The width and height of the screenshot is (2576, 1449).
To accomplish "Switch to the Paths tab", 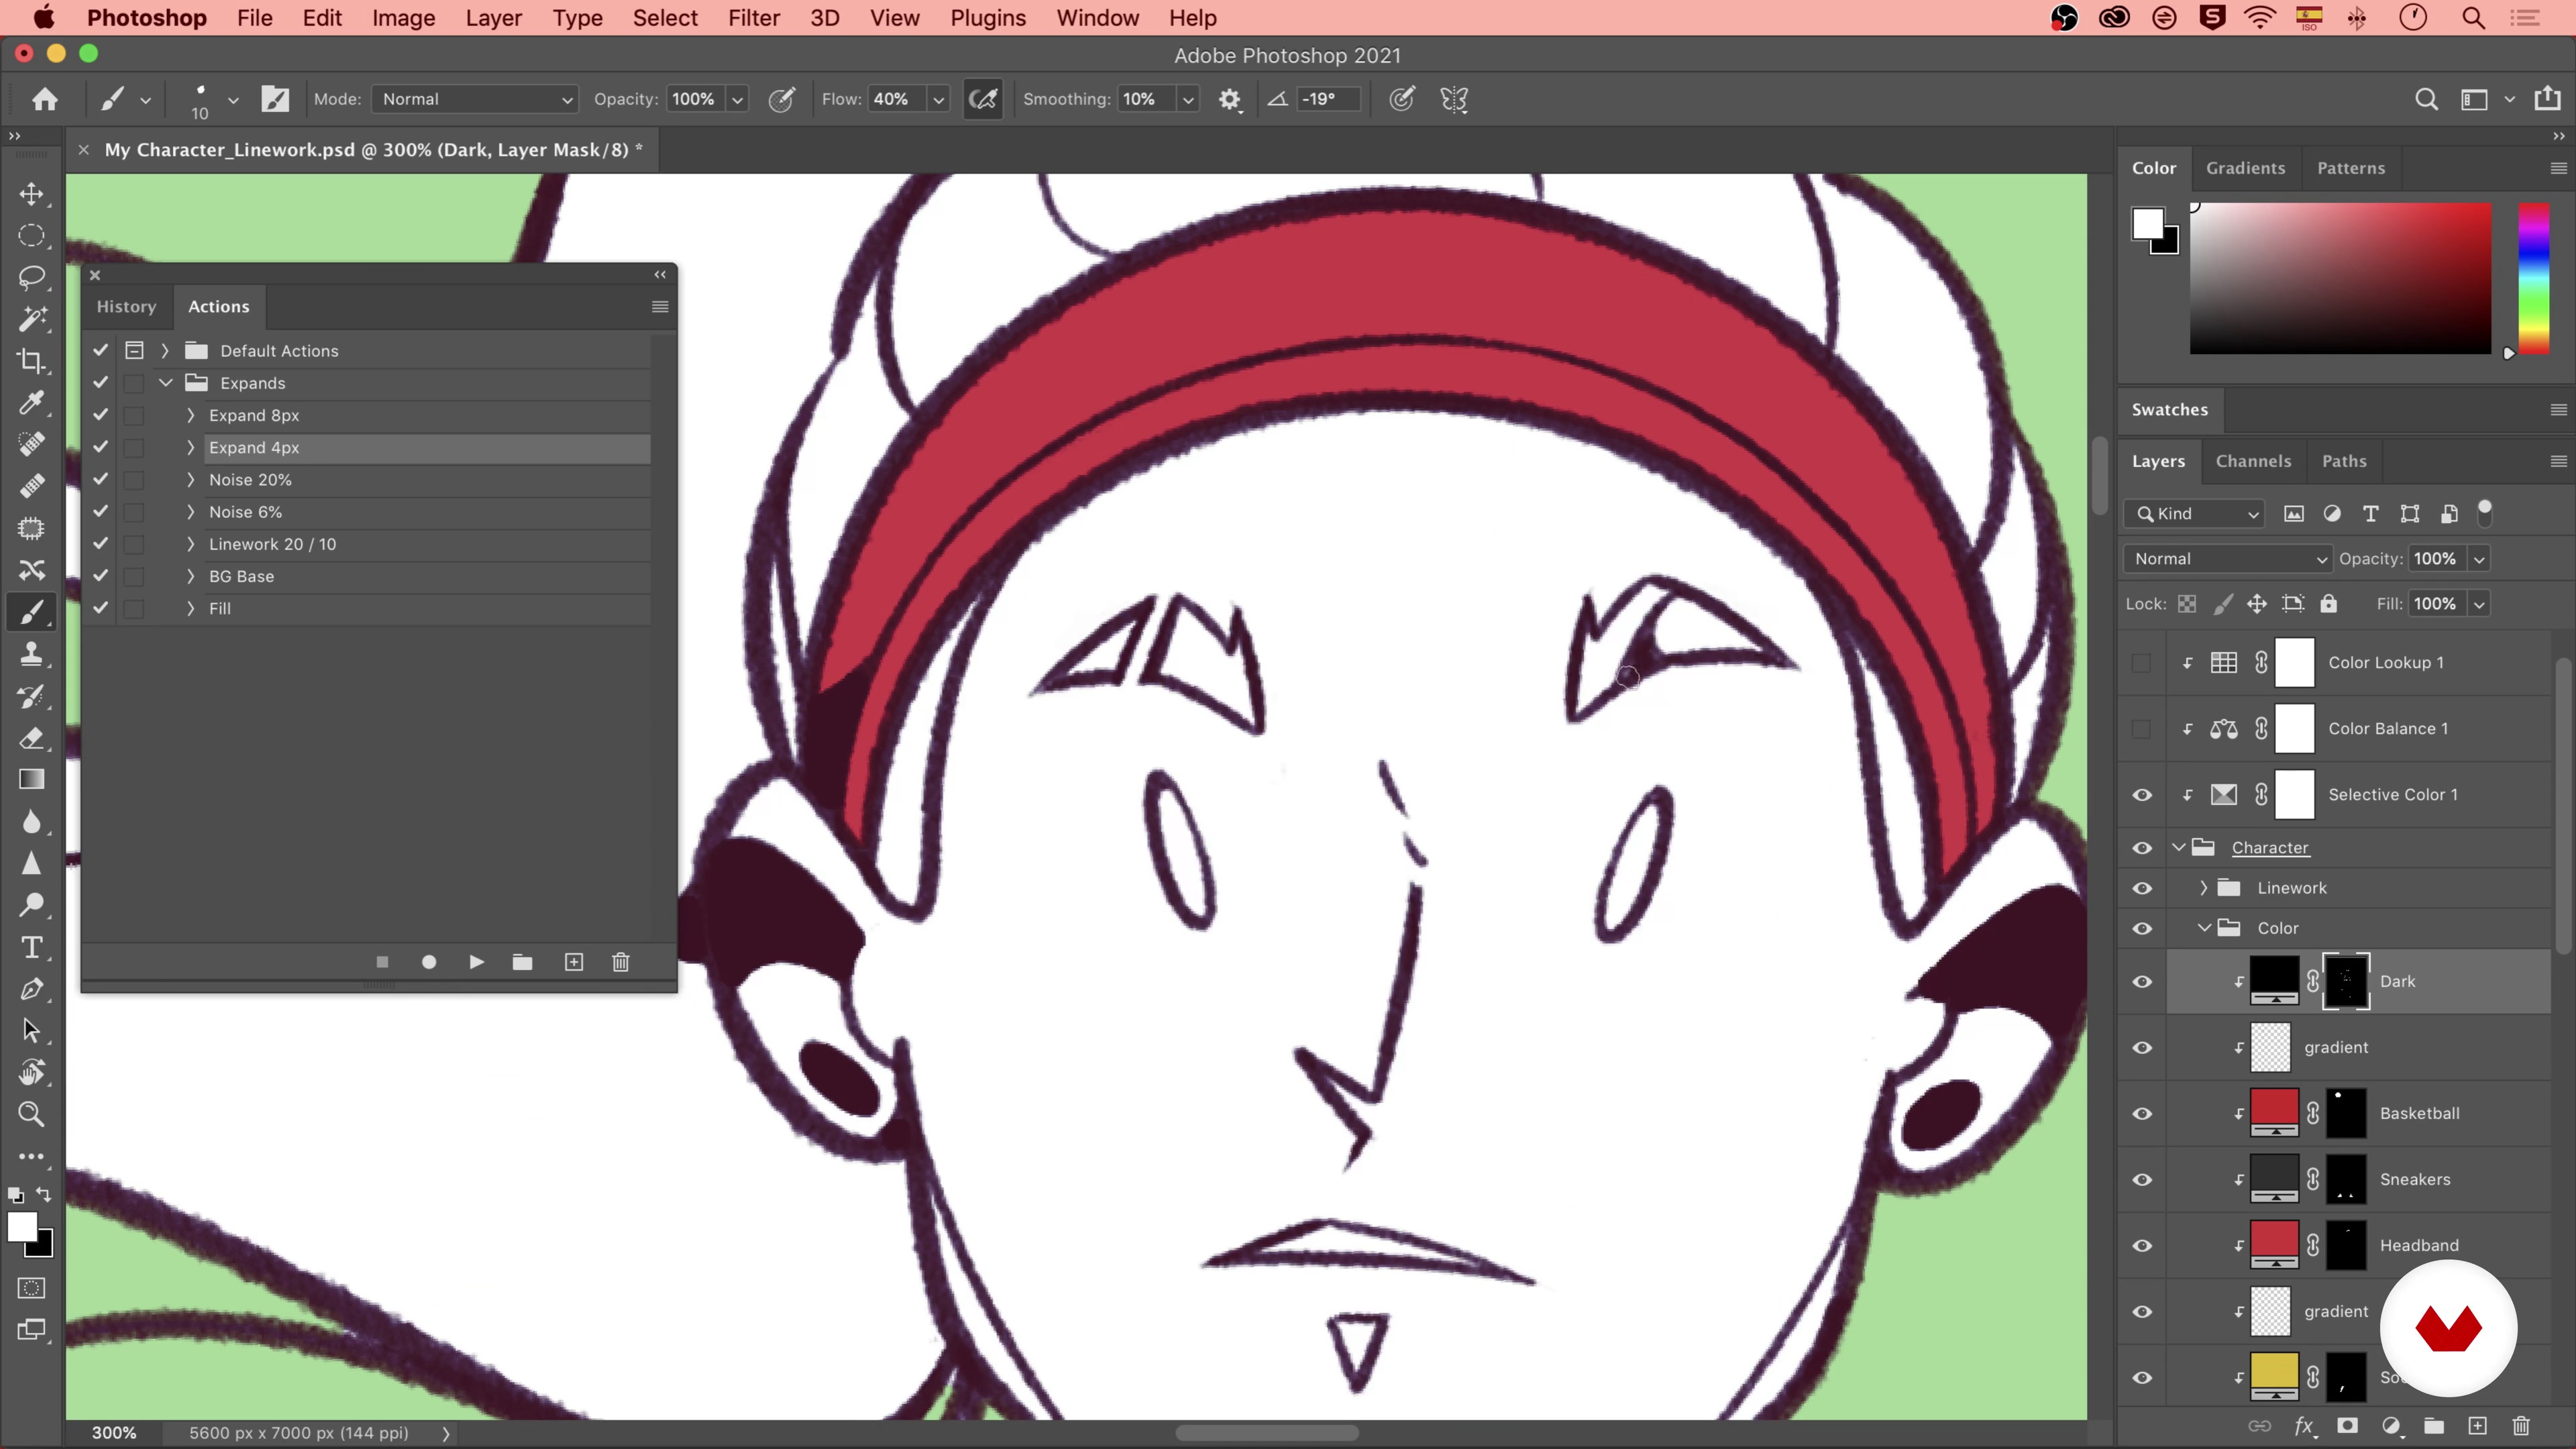I will tap(2343, 461).
